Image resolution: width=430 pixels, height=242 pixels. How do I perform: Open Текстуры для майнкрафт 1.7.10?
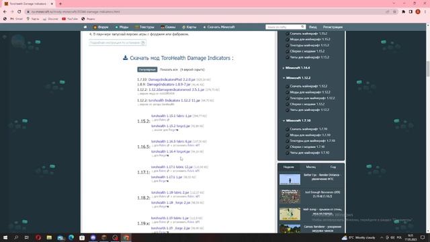click(312, 140)
